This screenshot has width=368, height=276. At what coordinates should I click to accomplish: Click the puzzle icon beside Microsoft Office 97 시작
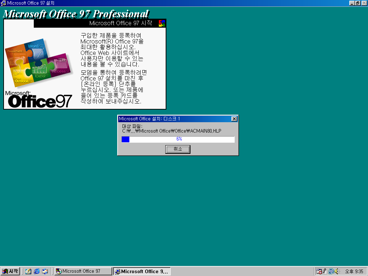click(162, 23)
